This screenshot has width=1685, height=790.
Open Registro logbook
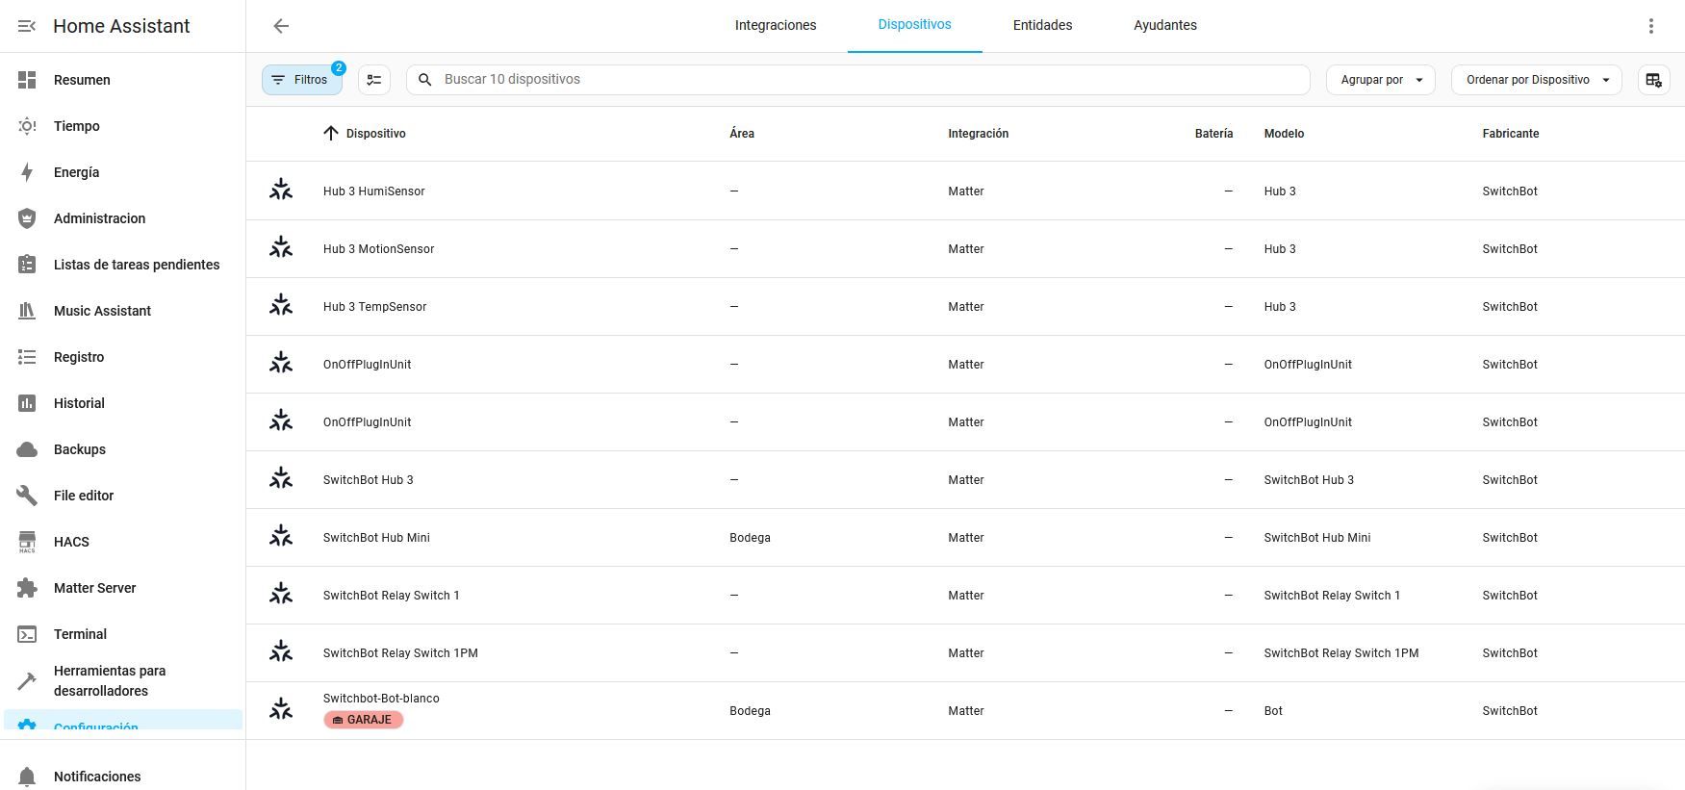123,357
